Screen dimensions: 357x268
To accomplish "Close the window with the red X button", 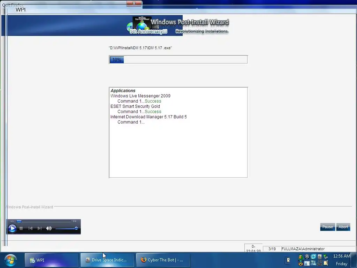I will [134, 3].
